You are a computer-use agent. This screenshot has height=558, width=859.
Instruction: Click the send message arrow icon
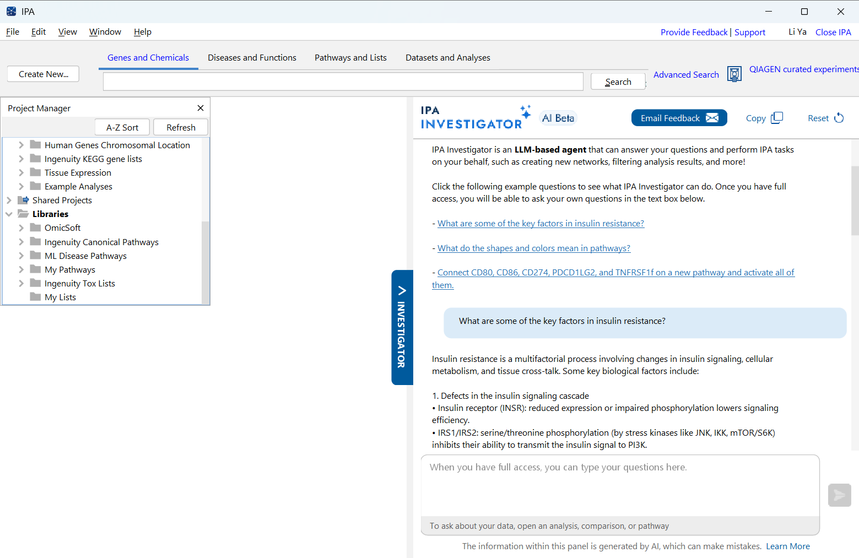pos(839,495)
